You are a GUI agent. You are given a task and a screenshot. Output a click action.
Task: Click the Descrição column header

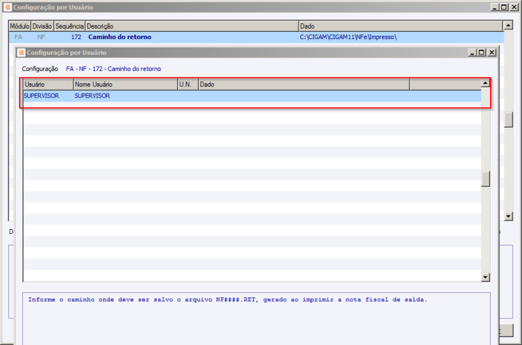point(192,26)
